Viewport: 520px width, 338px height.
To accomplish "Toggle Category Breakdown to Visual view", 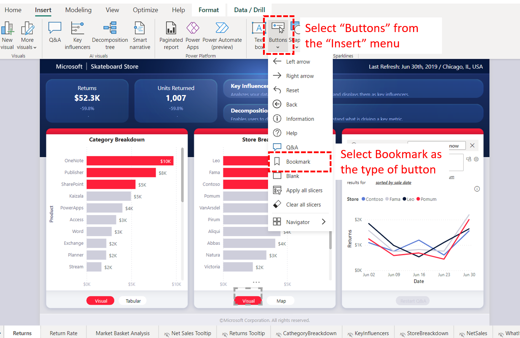I will 101,301.
